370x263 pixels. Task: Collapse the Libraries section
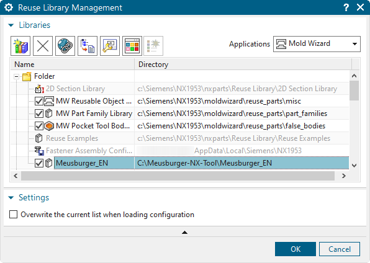pyautogui.click(x=11, y=25)
